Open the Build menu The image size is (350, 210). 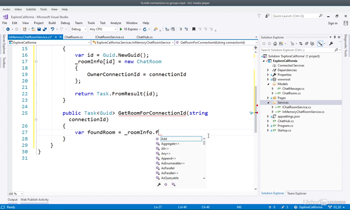[x=52, y=23]
